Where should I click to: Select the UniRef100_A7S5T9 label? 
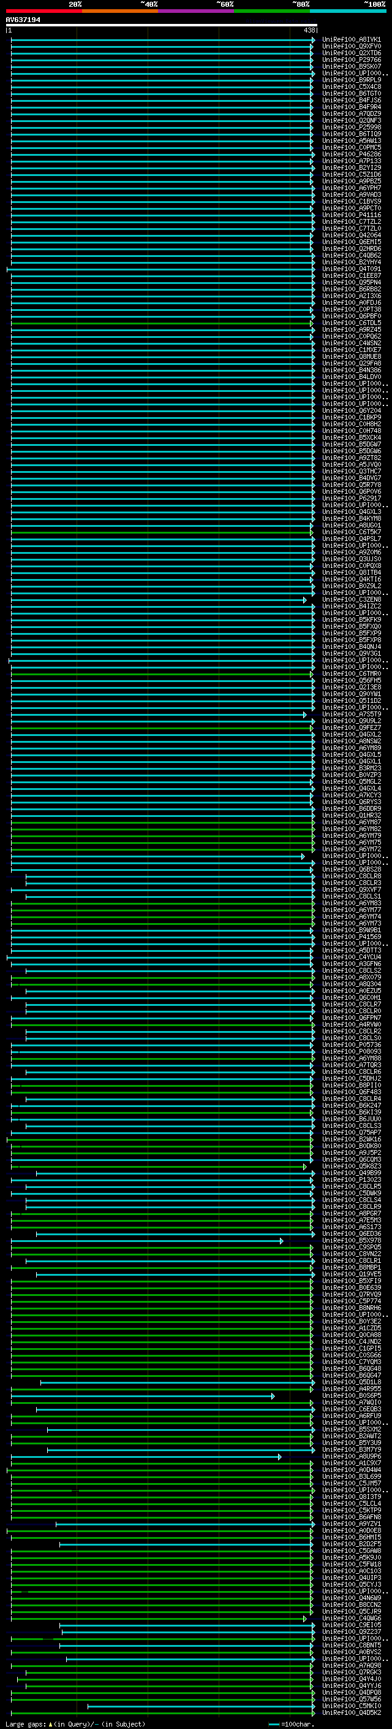point(351,714)
